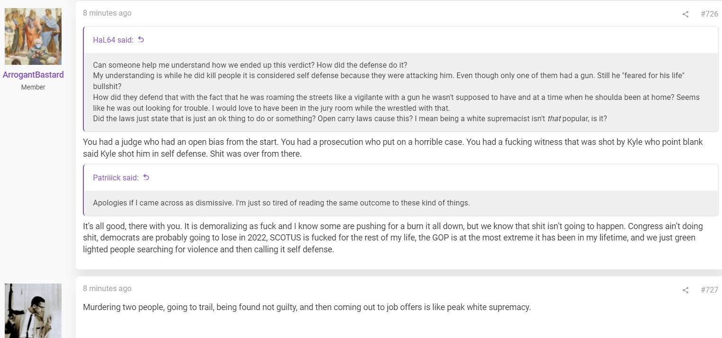Click 'HaL64 said:' quote header

(x=113, y=40)
